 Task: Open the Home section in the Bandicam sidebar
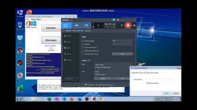[68, 36]
